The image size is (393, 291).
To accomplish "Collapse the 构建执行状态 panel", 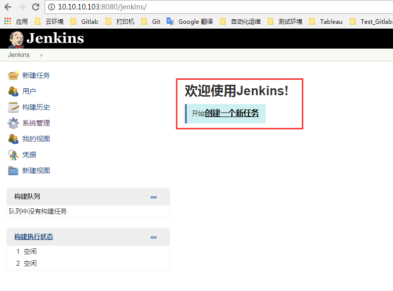I will (x=154, y=237).
